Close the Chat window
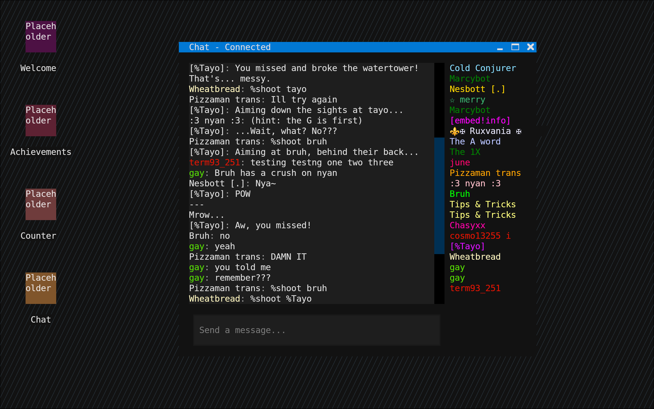This screenshot has height=409, width=654. (x=531, y=47)
